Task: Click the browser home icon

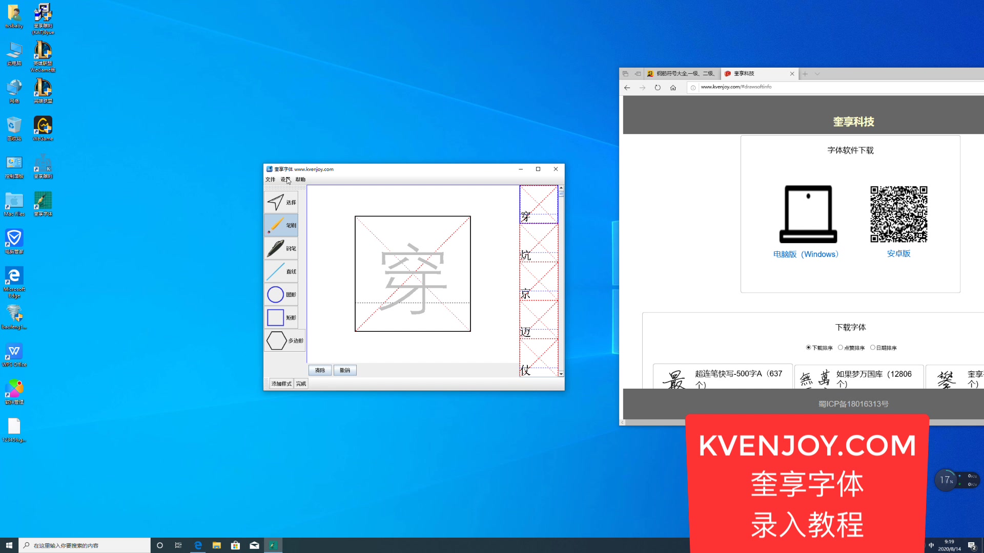Action: (673, 88)
